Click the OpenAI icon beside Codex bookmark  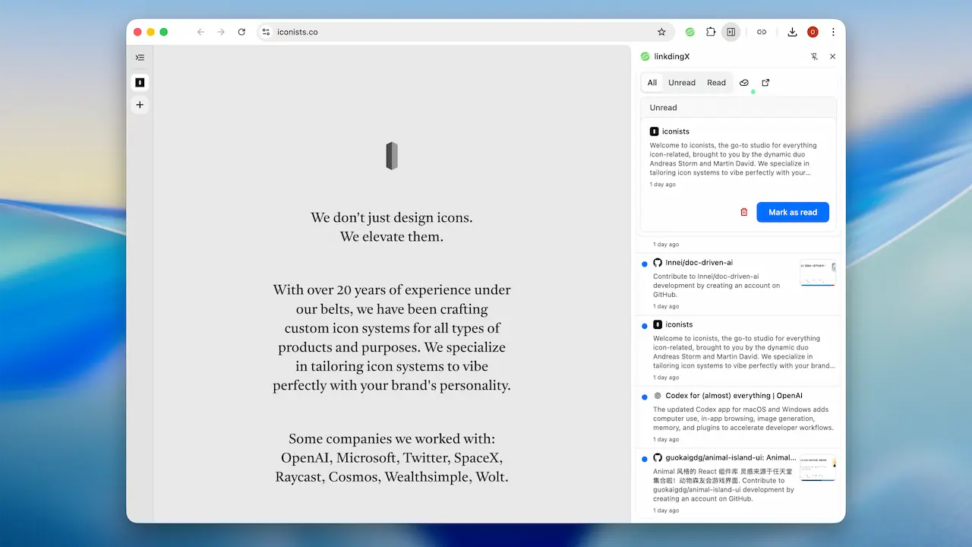pyautogui.click(x=658, y=396)
